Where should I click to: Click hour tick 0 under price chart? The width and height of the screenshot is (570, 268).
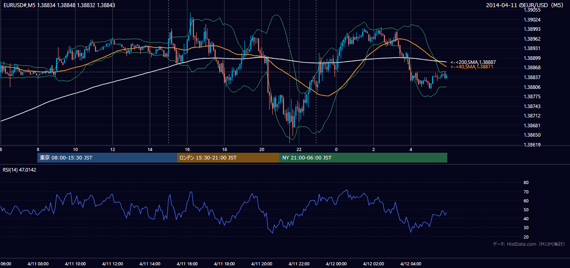[x=336, y=150]
